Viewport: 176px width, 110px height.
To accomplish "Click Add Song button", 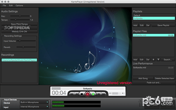I will (143, 78).
